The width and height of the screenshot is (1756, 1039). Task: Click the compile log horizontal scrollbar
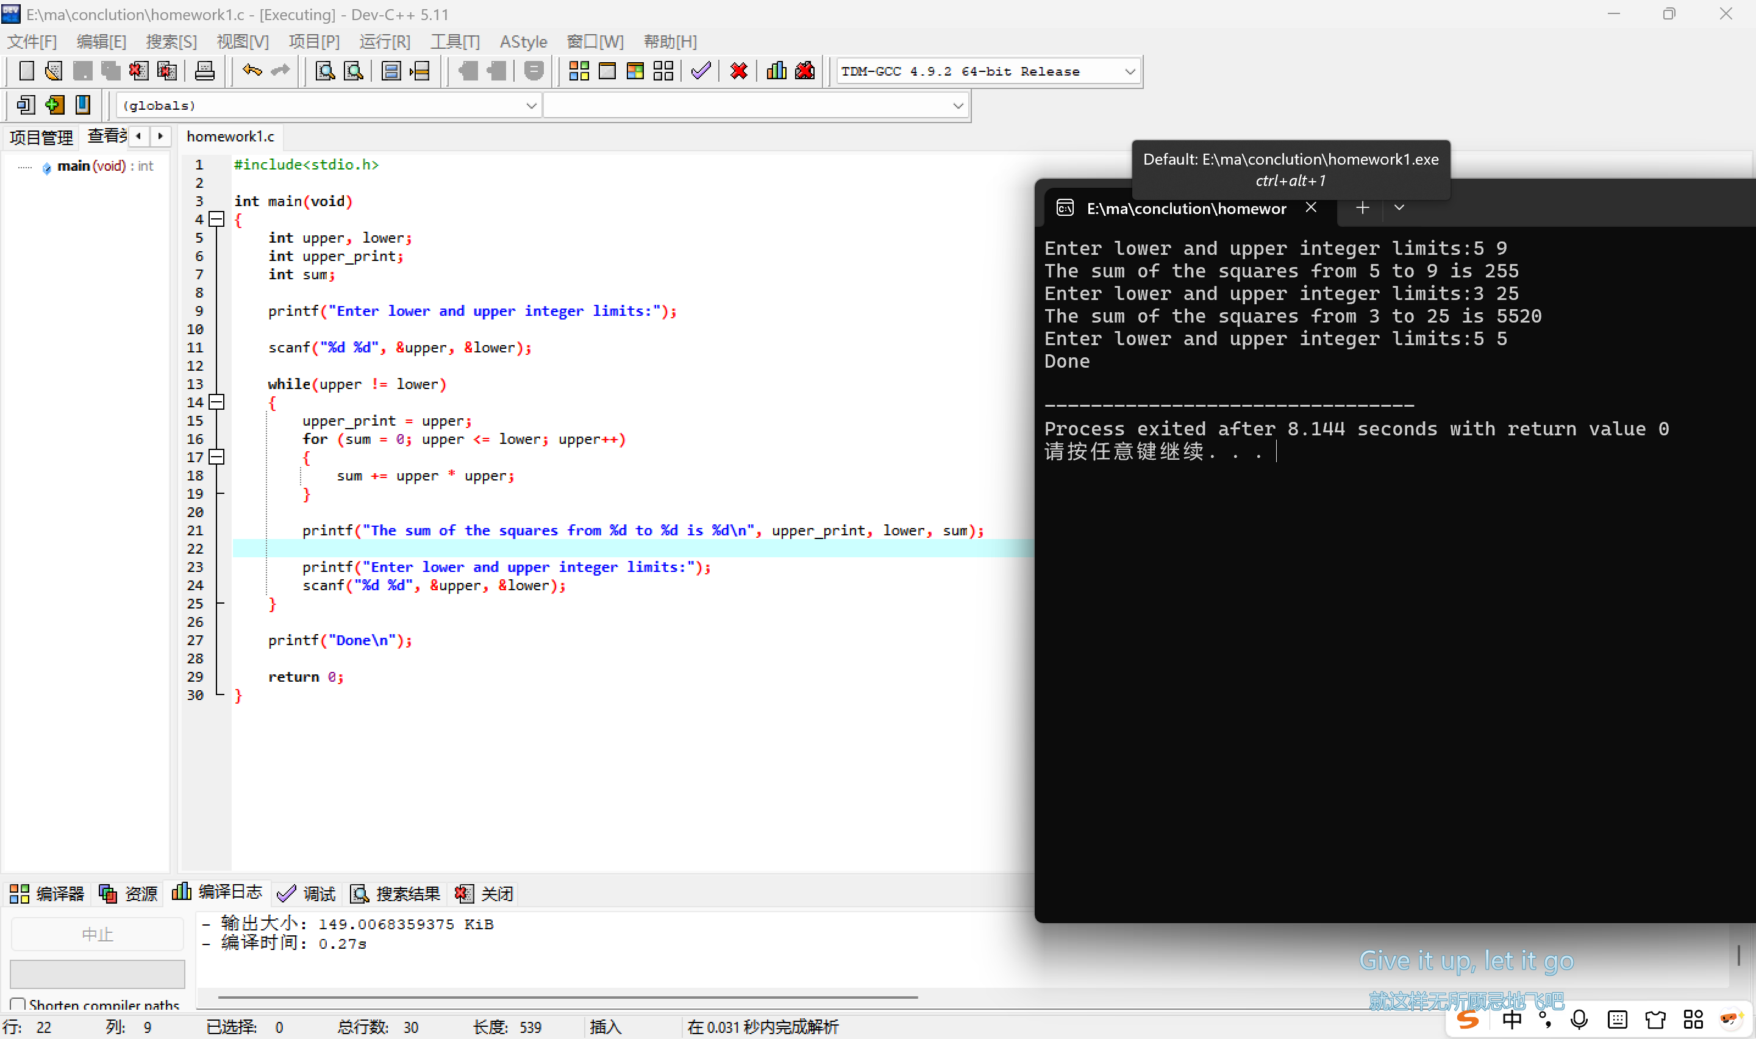click(x=567, y=996)
